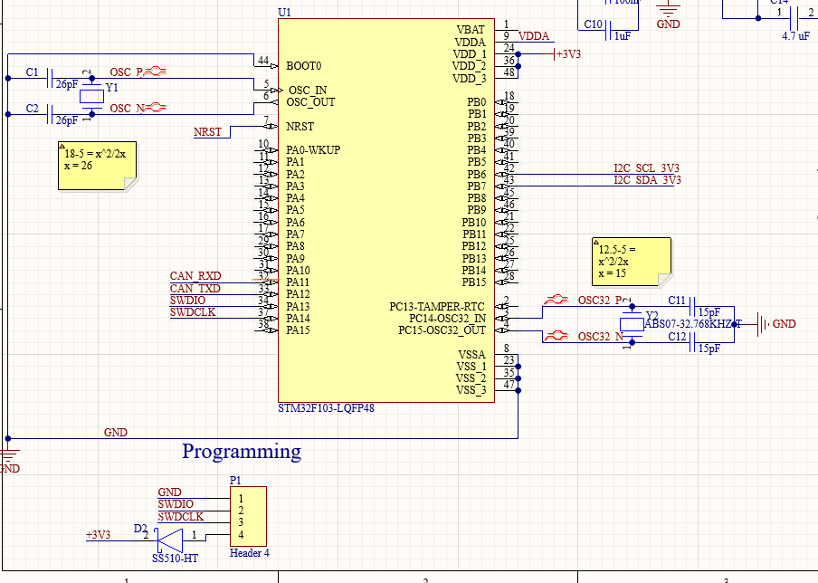Select the D2 diode symbol
Screen dimensions: 818x583
point(170,540)
